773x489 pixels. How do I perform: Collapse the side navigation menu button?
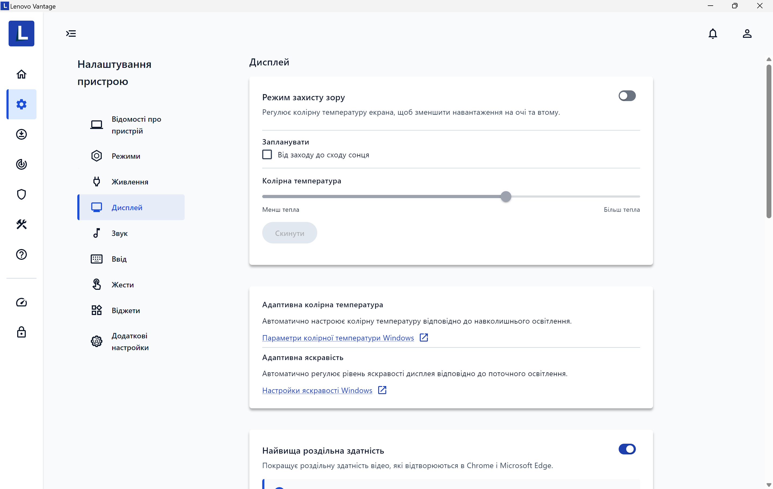[71, 34]
